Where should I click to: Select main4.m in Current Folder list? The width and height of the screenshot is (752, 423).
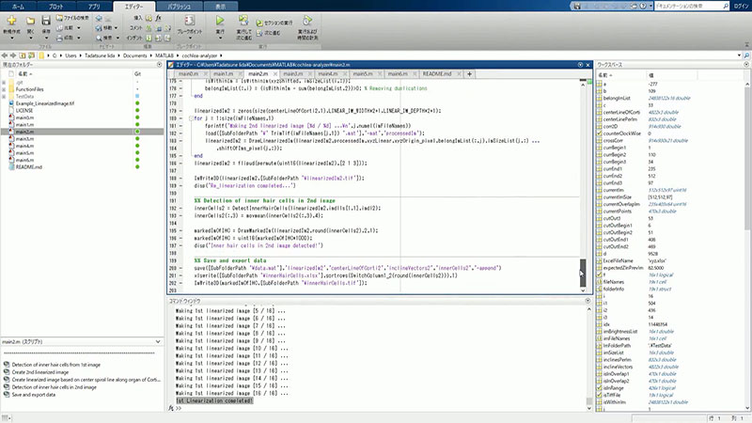[x=24, y=146]
